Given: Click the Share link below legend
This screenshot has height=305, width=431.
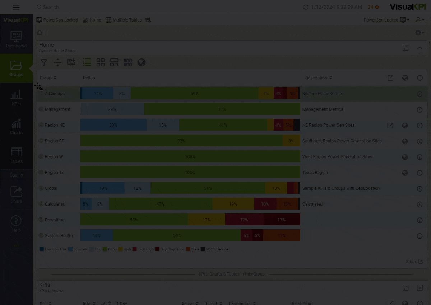Looking at the screenshot, I should click(414, 262).
